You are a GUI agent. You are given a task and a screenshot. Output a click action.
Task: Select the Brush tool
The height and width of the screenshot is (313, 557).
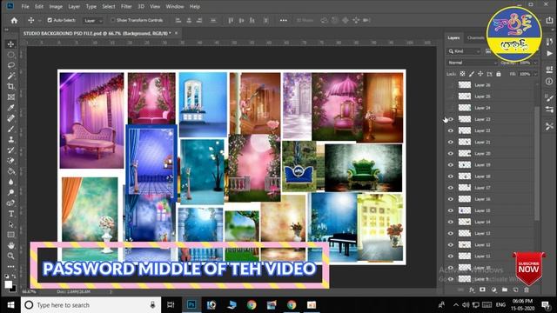(x=10, y=129)
